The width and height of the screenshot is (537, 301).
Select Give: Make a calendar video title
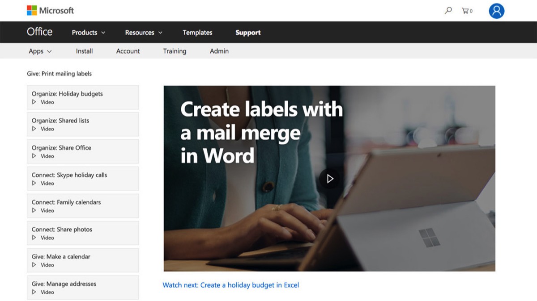61,257
